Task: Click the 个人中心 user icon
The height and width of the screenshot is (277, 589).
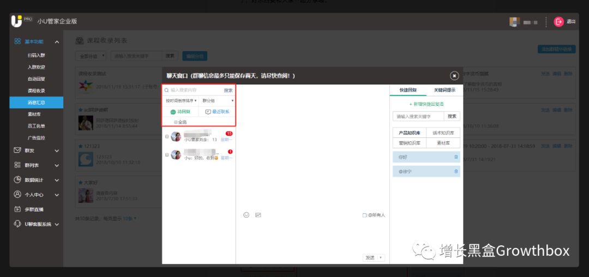Action: 17,195
